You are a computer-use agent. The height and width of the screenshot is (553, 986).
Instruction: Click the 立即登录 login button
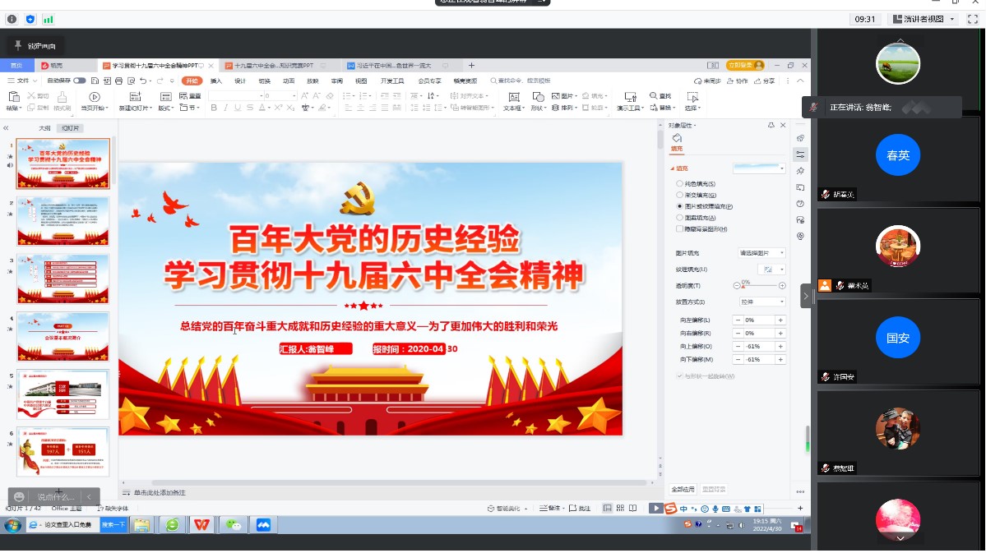tap(745, 66)
